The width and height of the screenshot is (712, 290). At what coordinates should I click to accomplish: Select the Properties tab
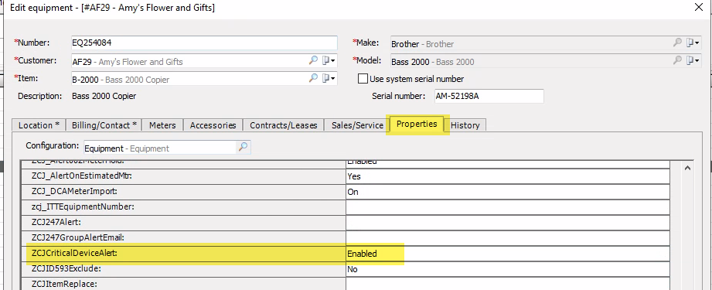point(417,124)
